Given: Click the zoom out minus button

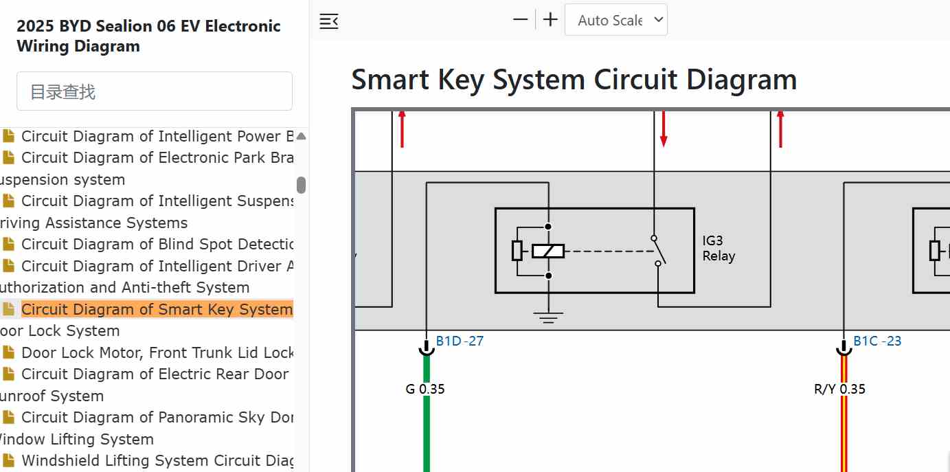Looking at the screenshot, I should tap(521, 20).
